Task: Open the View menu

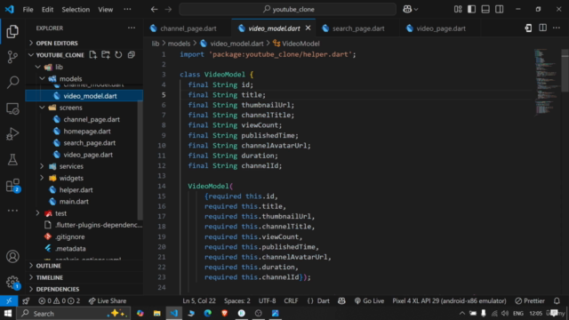Action: point(106,10)
